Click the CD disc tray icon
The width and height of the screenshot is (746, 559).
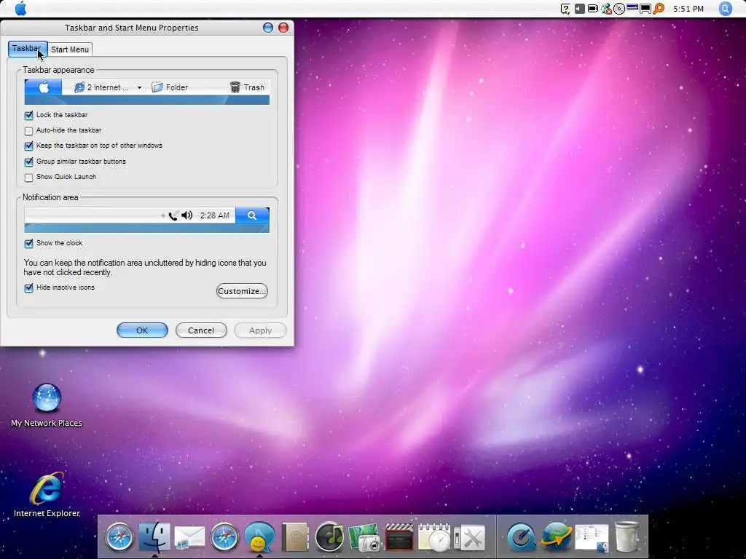tap(619, 9)
